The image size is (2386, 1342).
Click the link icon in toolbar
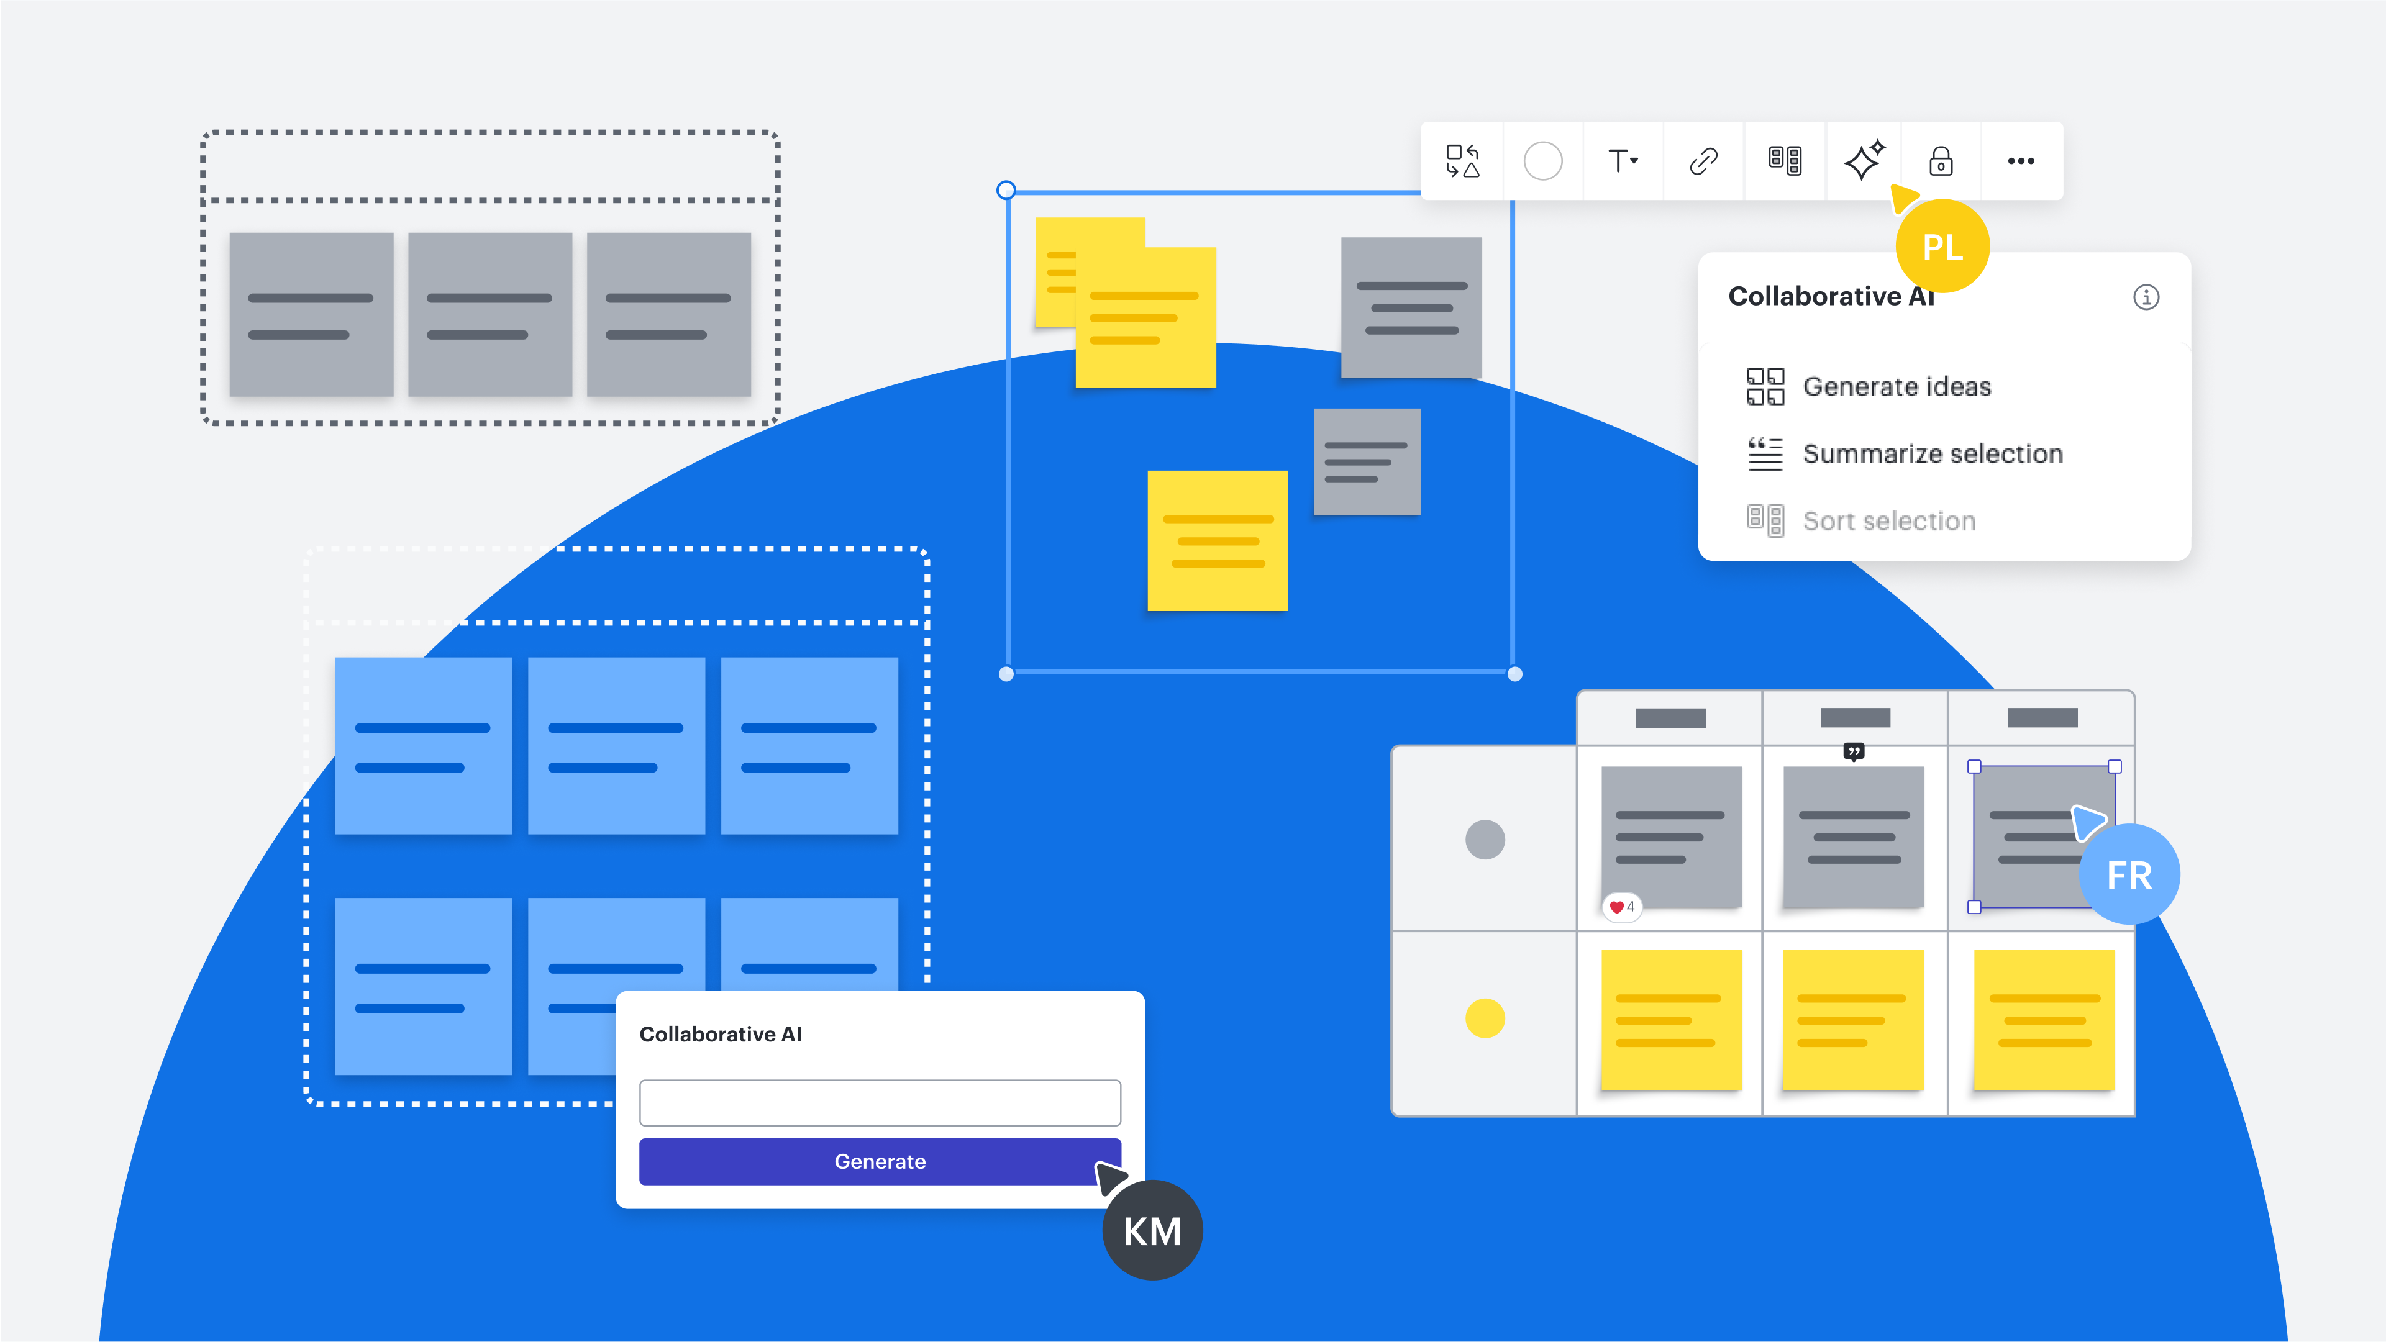(1703, 161)
